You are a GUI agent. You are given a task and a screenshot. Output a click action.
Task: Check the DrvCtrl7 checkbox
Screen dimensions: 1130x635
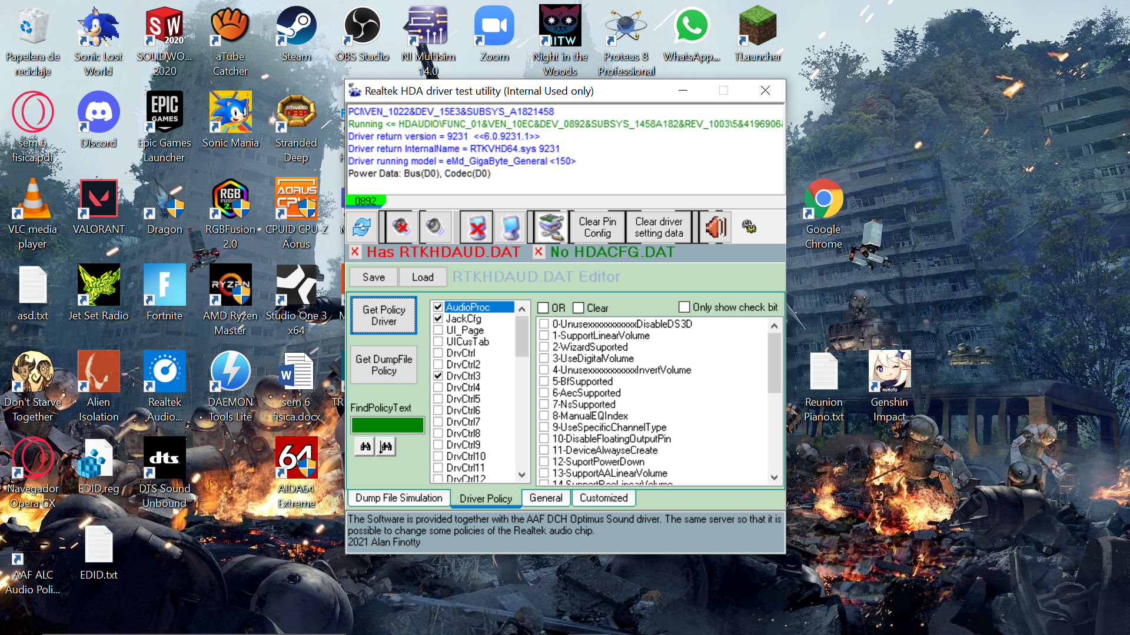click(x=438, y=422)
